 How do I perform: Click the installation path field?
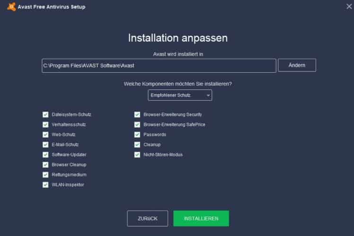click(159, 66)
